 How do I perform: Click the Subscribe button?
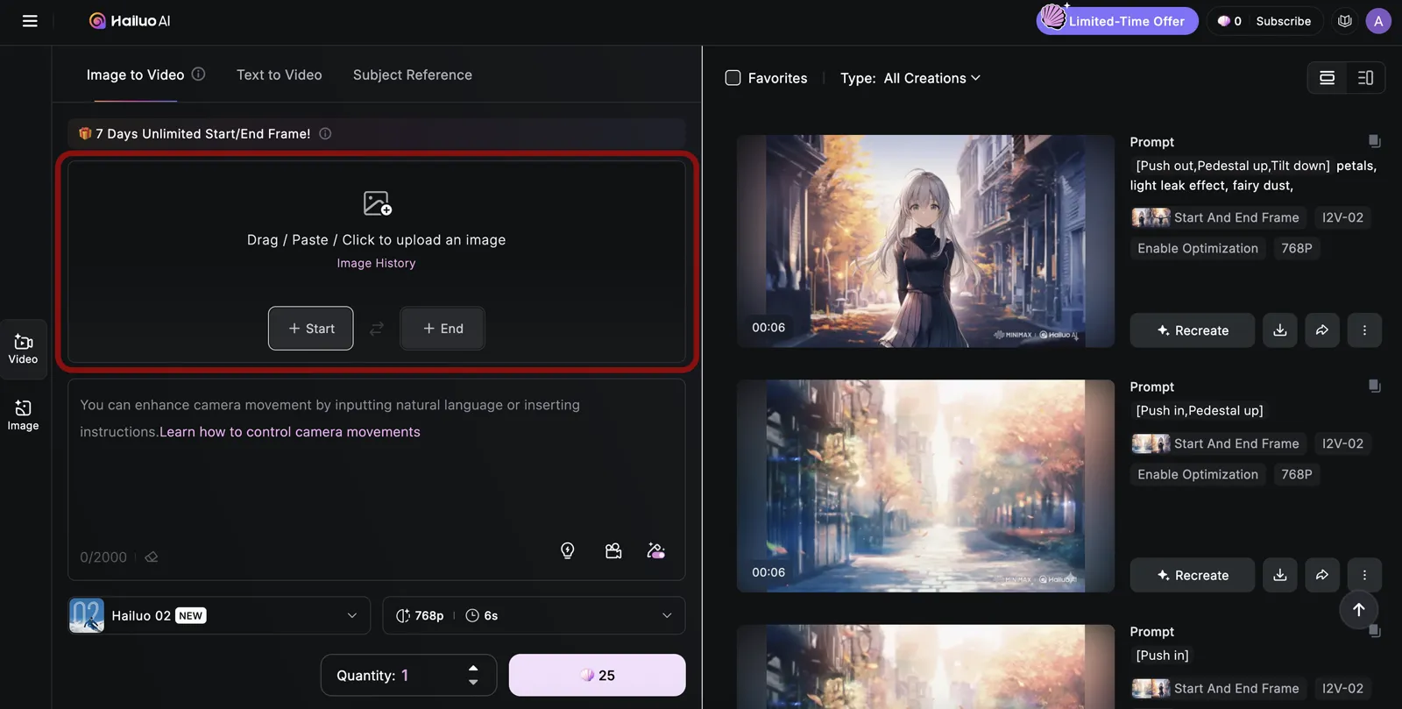click(1283, 21)
